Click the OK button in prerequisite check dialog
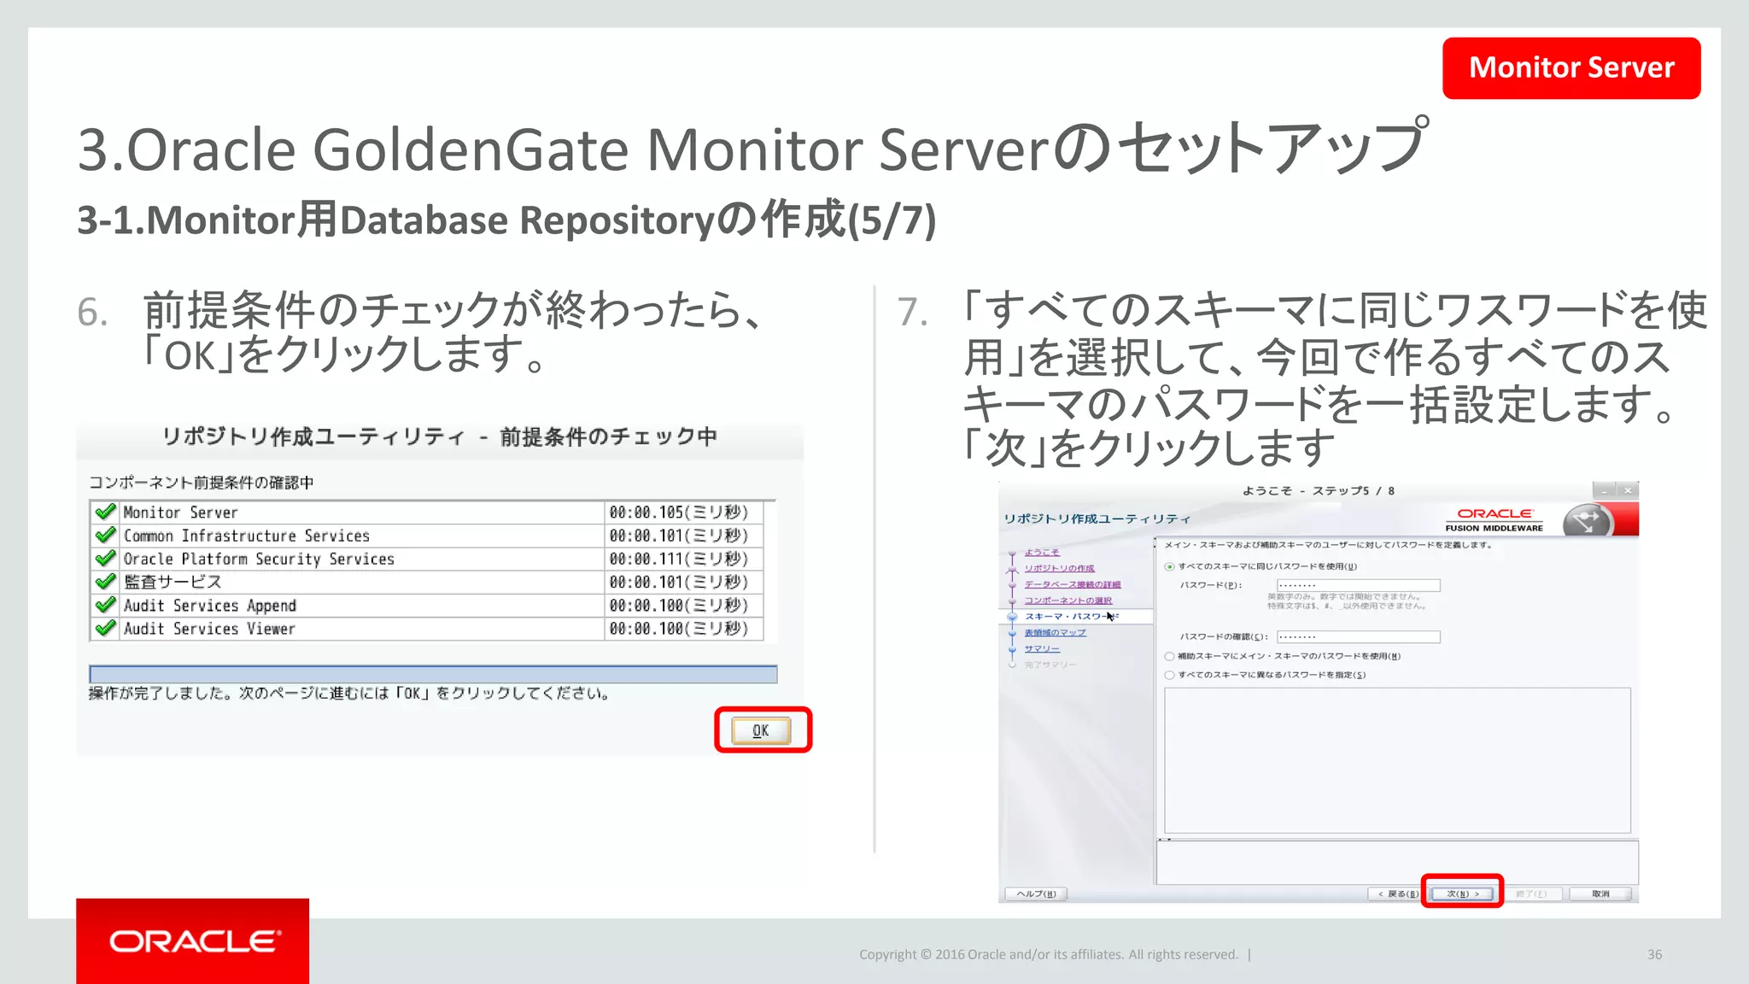 coord(761,730)
